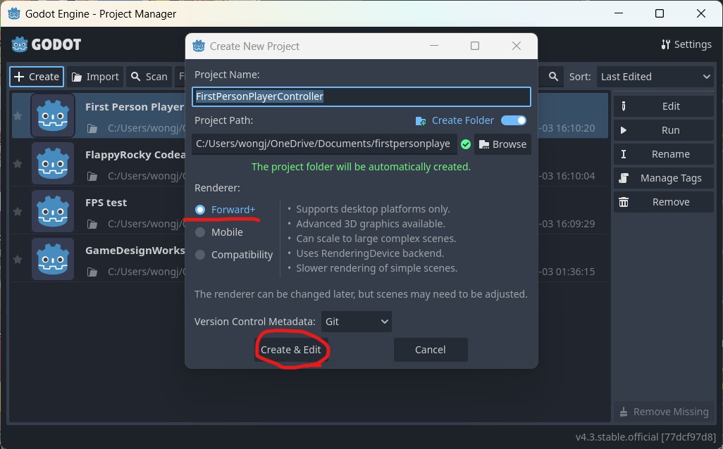Select the Project Name input field
The image size is (723, 449).
point(361,96)
